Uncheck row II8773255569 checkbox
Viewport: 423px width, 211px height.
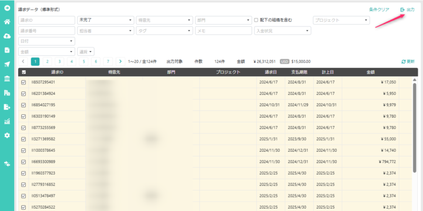[x=23, y=128]
